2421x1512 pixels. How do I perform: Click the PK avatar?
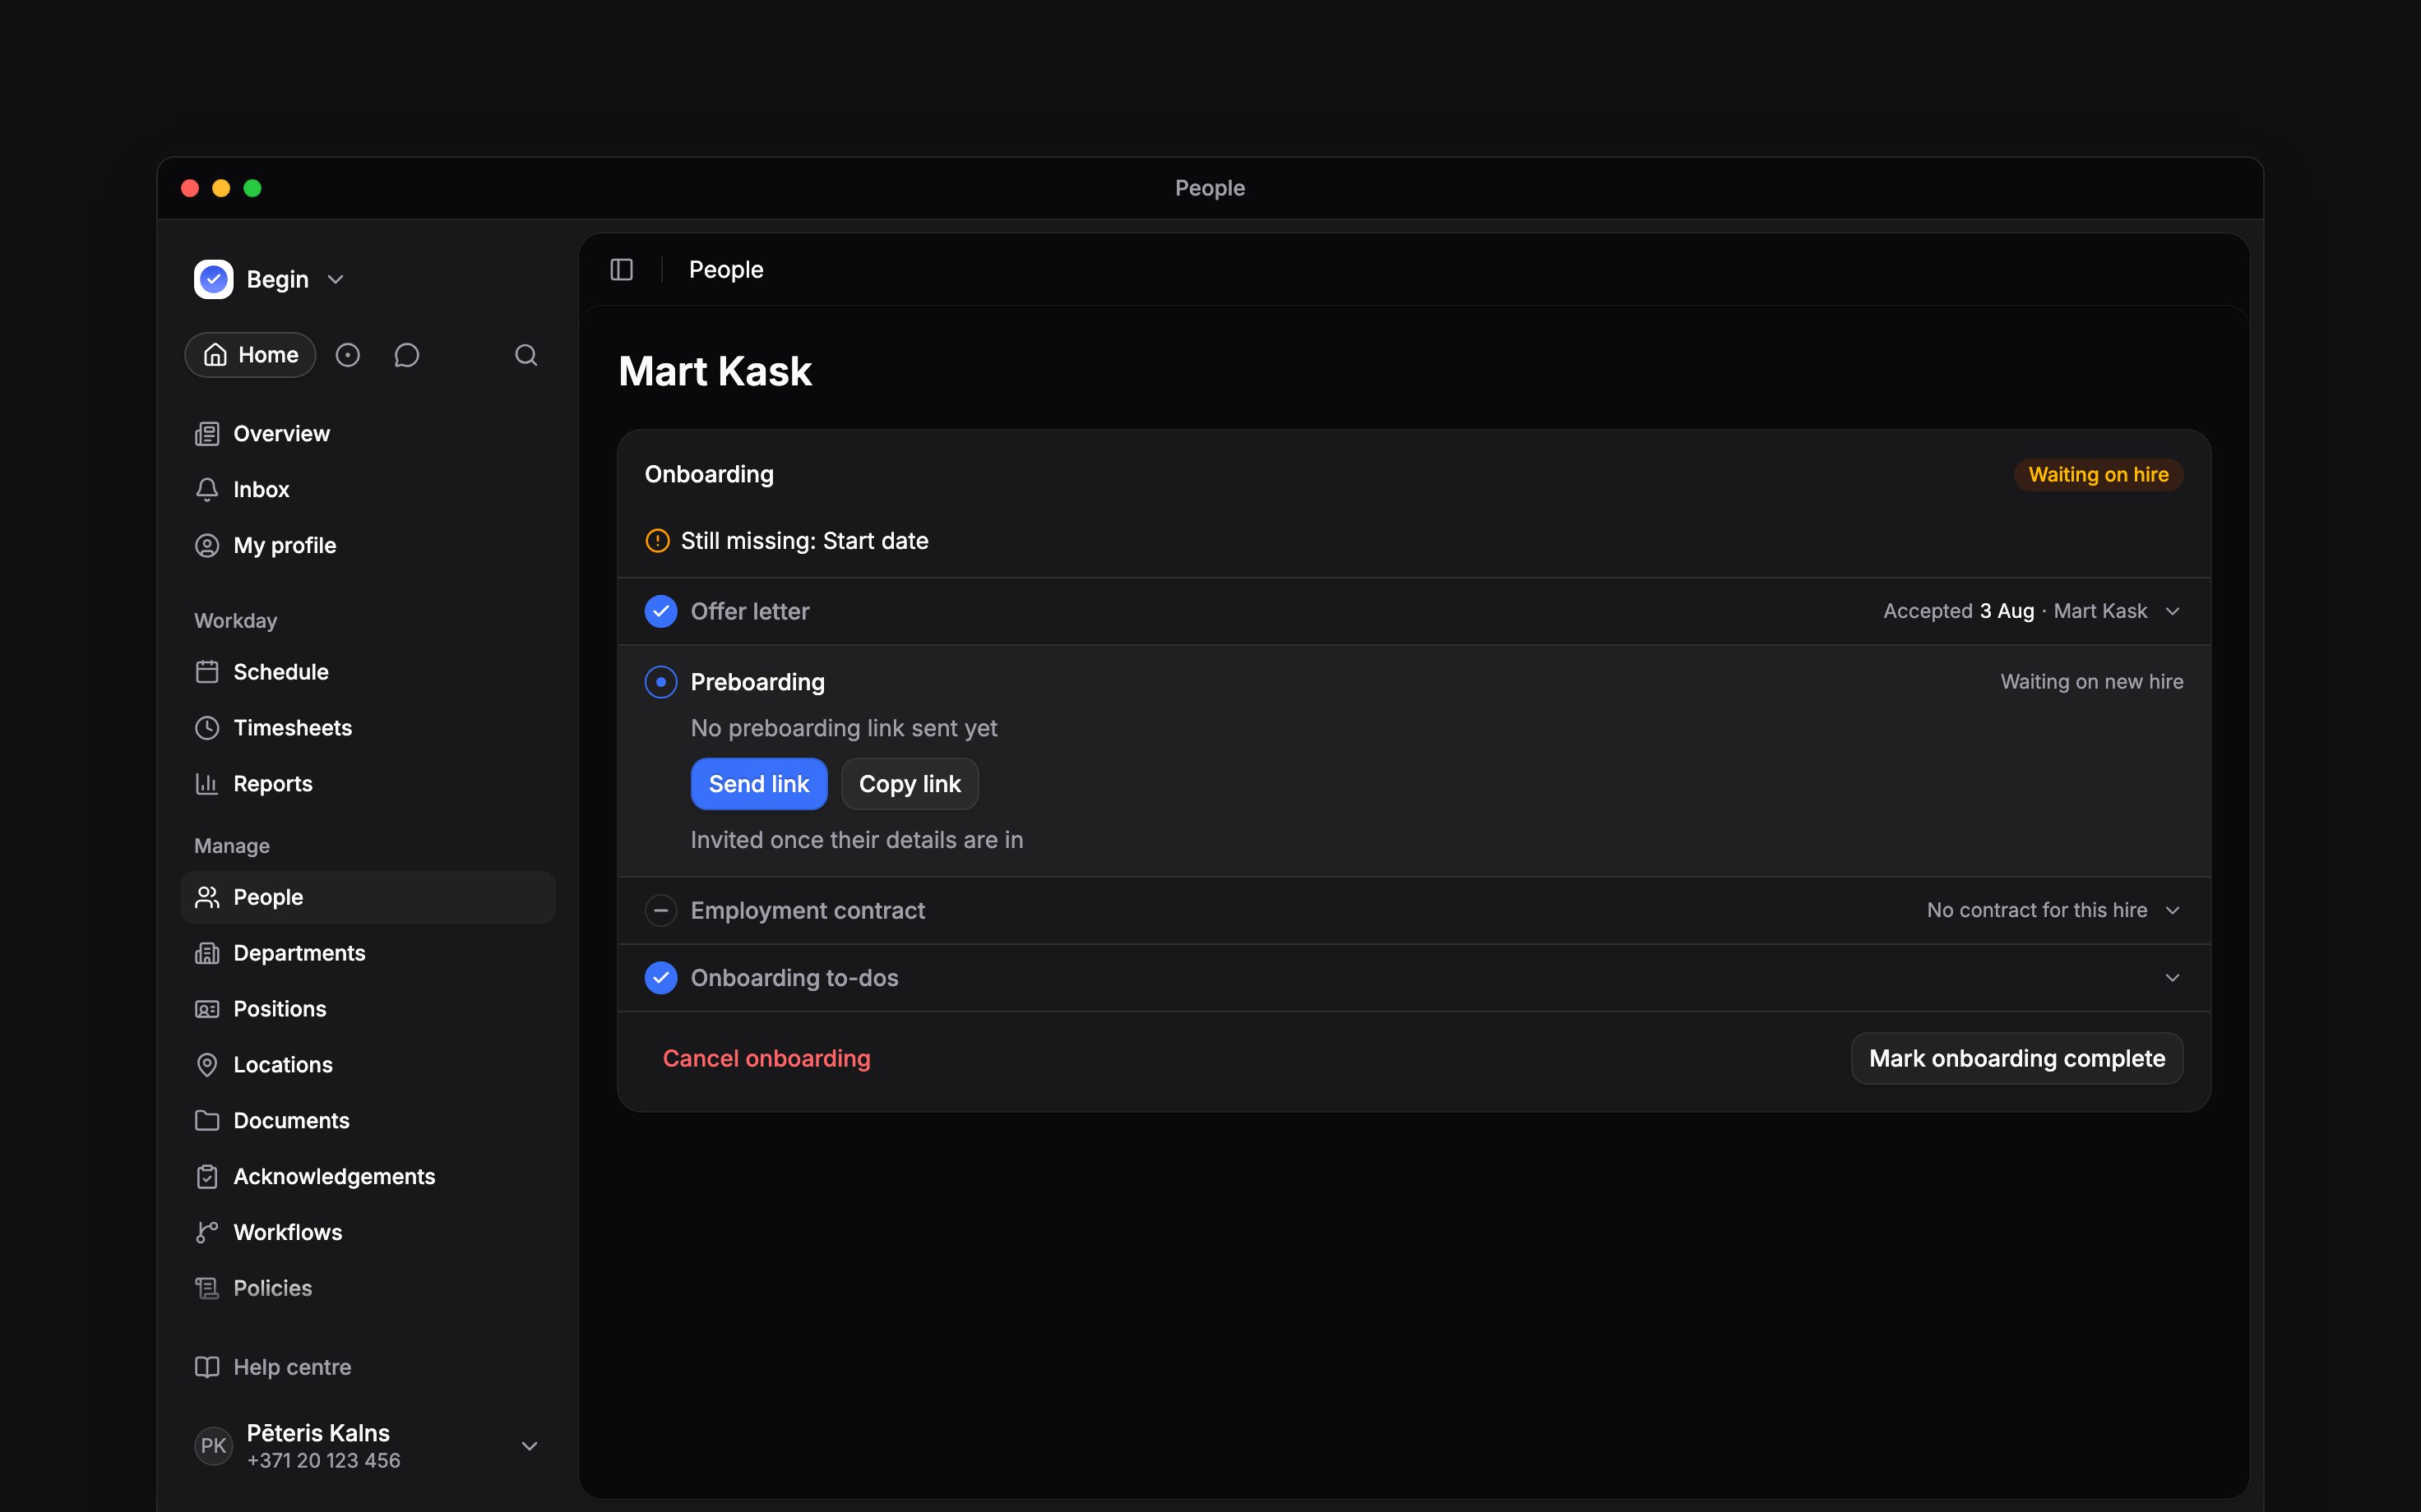tap(213, 1446)
